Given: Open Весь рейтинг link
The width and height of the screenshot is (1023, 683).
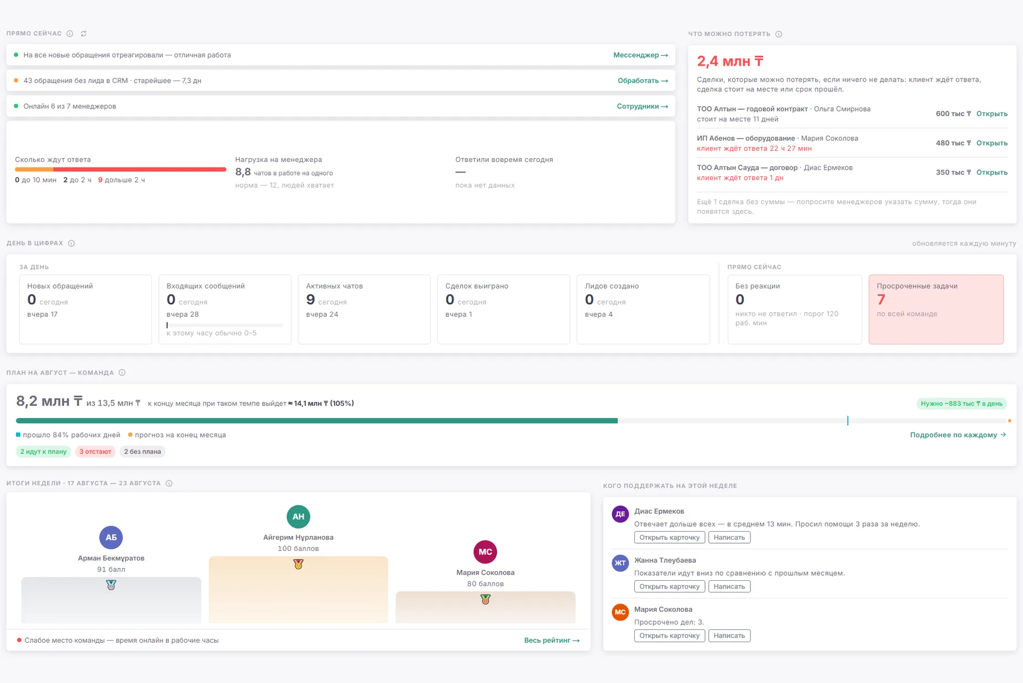Looking at the screenshot, I should 552,640.
